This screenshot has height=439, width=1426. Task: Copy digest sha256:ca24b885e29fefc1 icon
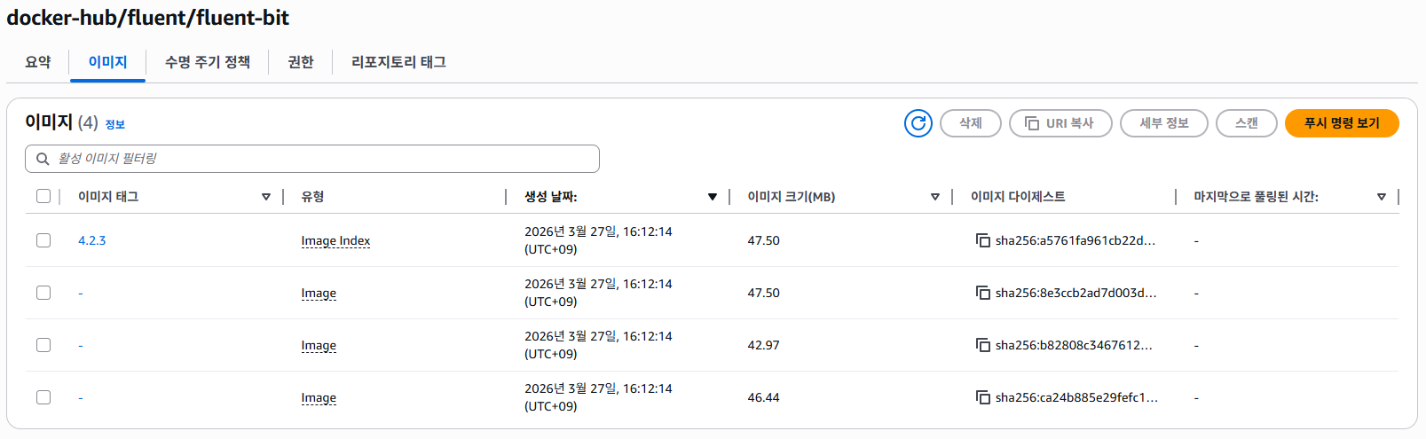click(x=982, y=397)
